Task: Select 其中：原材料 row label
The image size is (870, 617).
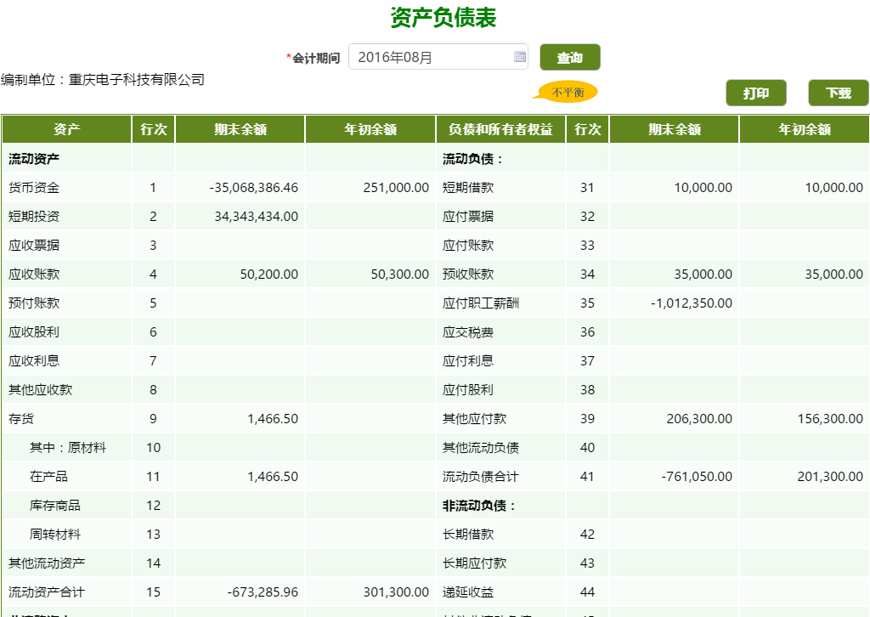Action: pos(68,447)
